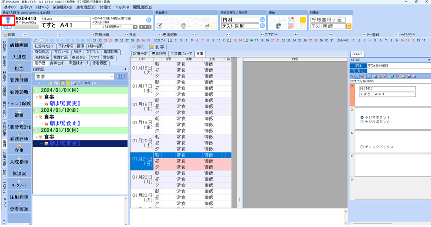Open the 閲覧履歴(E) menu

pyautogui.click(x=142, y=7)
